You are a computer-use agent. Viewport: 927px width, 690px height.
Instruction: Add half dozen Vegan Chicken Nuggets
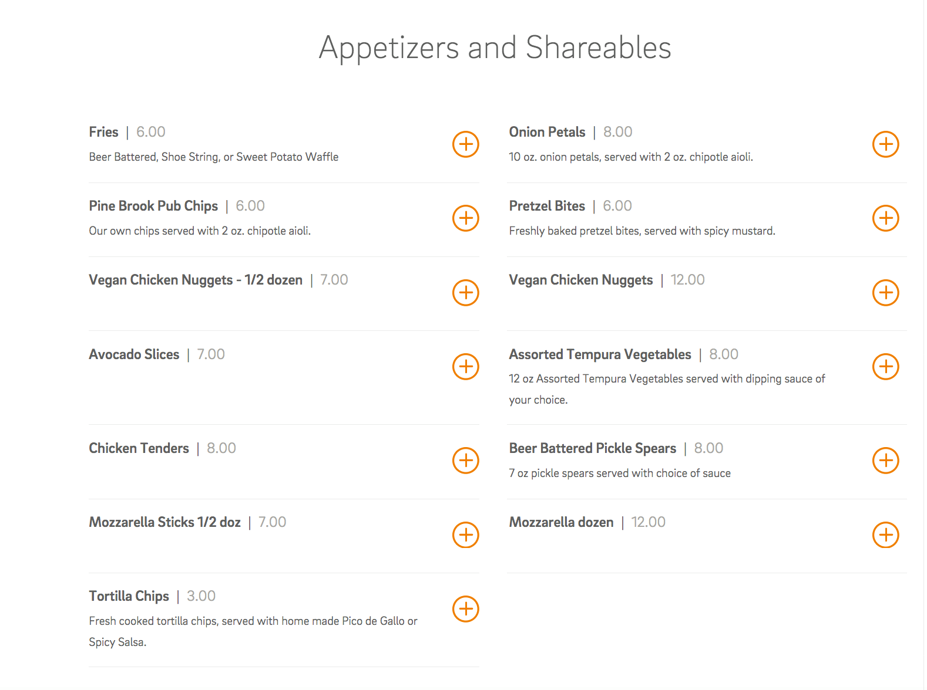tap(465, 293)
